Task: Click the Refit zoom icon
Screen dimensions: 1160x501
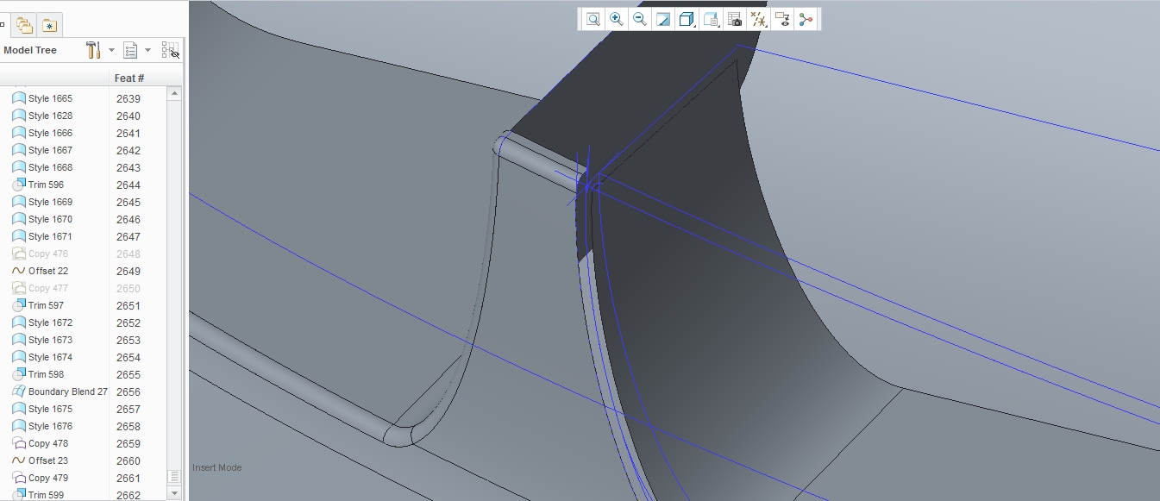Action: [x=593, y=19]
